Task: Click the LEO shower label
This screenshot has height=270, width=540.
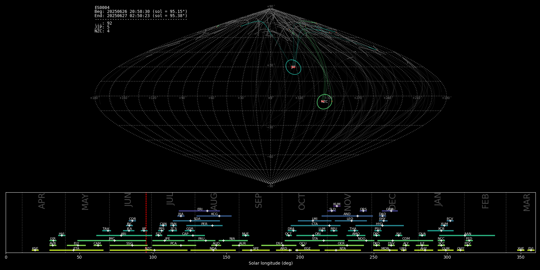Action: pyautogui.click(x=350, y=219)
